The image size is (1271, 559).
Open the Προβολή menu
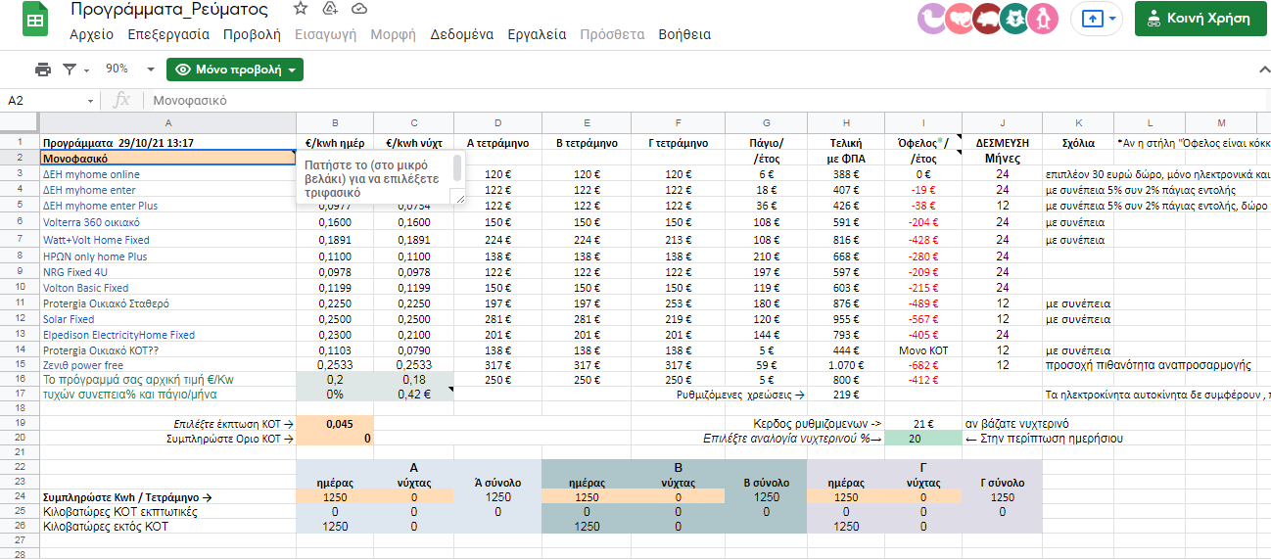(x=252, y=34)
